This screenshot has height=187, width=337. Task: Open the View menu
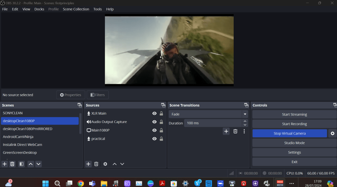tap(26, 9)
